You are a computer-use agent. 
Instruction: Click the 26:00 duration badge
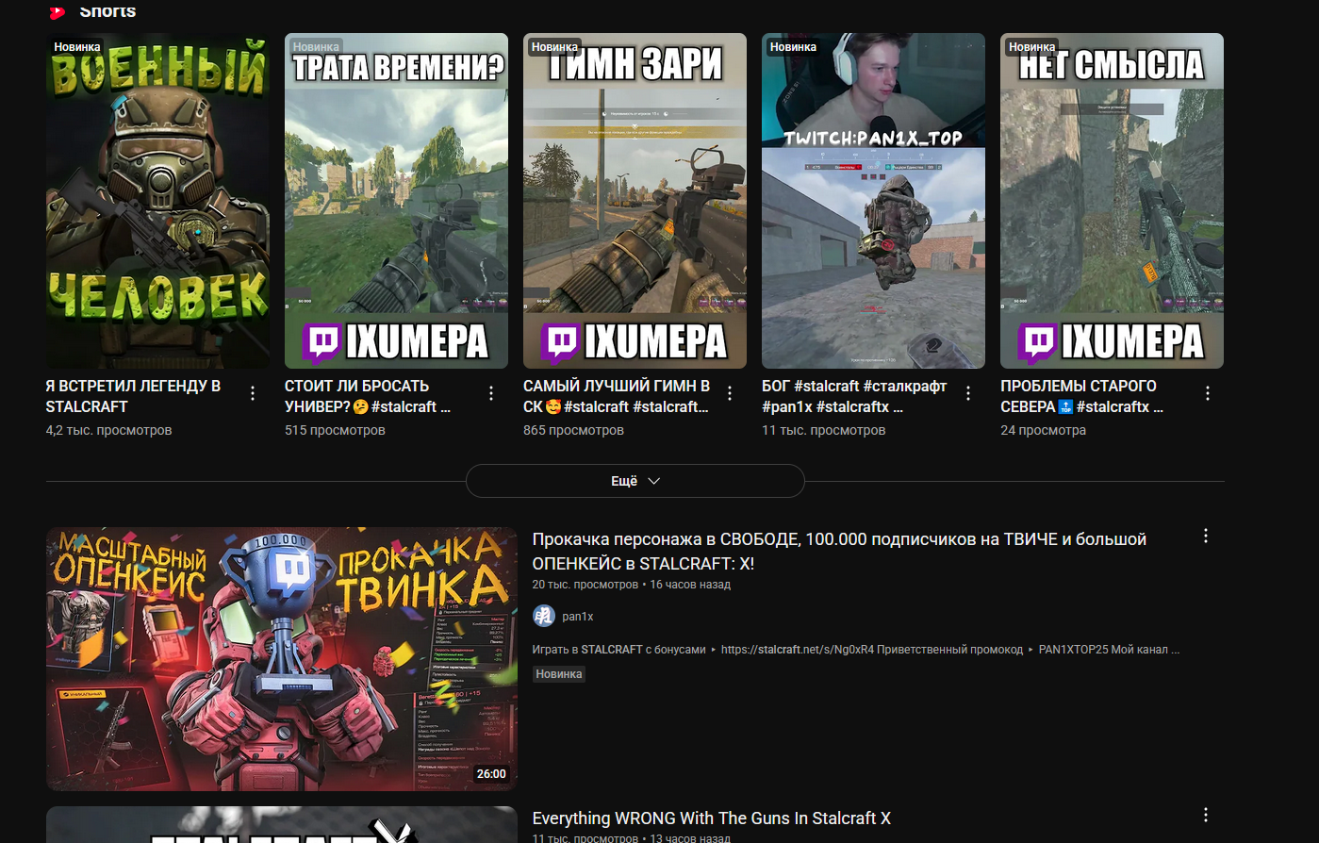(x=491, y=773)
